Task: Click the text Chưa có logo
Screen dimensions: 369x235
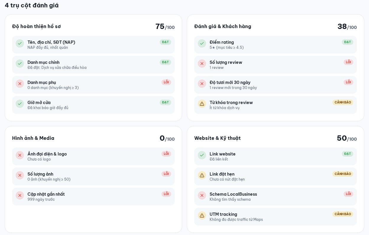Action: [39, 159]
